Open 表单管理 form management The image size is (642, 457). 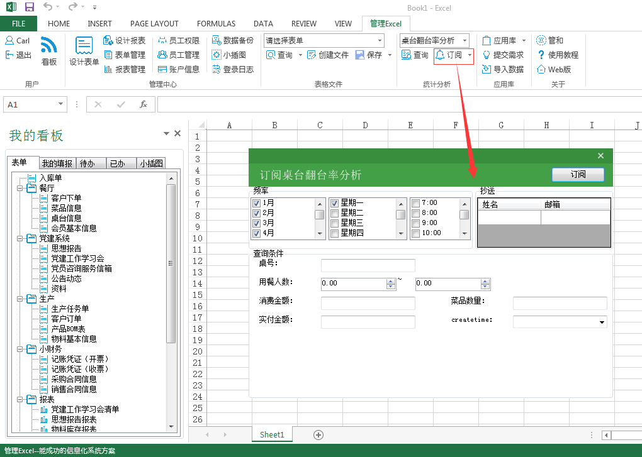pyautogui.click(x=125, y=55)
